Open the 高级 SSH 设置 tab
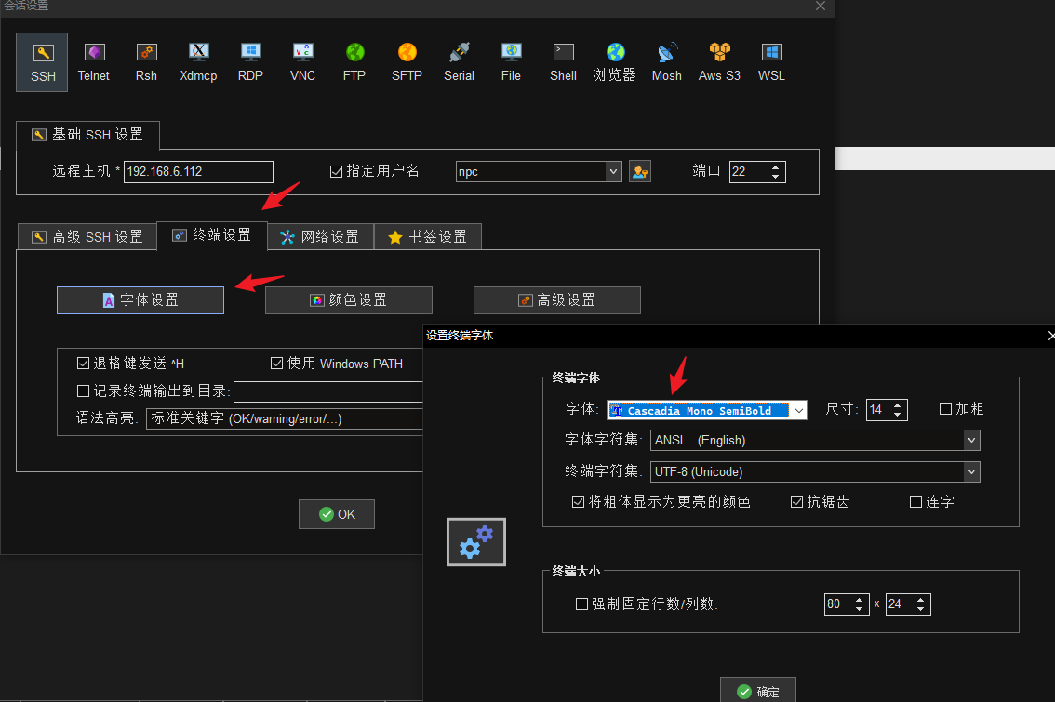The height and width of the screenshot is (702, 1055). click(x=87, y=237)
